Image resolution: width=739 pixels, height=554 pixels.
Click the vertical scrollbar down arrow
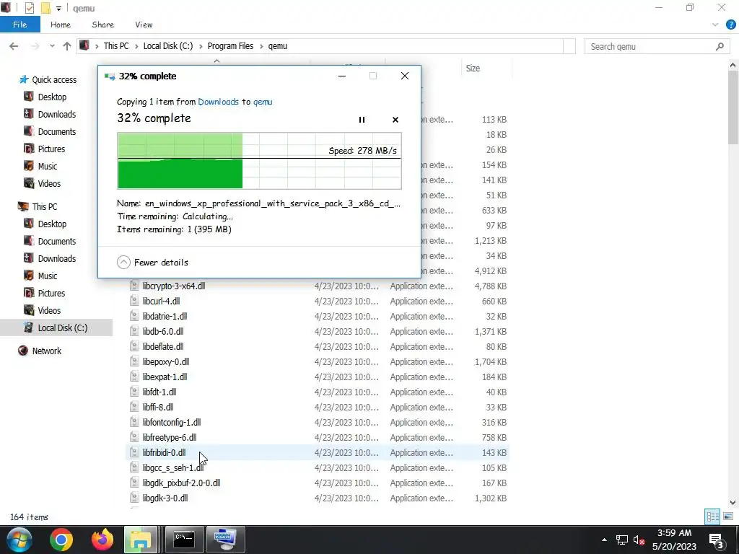[x=733, y=503]
